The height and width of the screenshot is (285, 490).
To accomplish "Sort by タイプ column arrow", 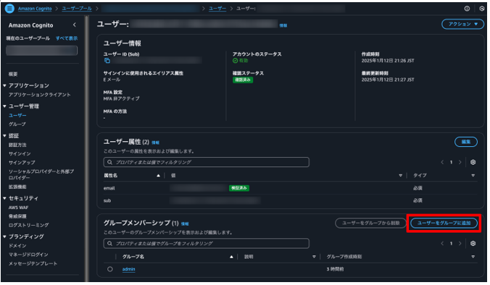I will coord(473,176).
